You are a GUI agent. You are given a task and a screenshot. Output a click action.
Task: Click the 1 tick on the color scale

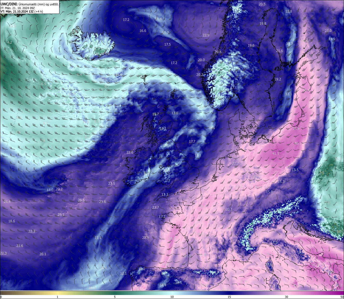point(58,297)
